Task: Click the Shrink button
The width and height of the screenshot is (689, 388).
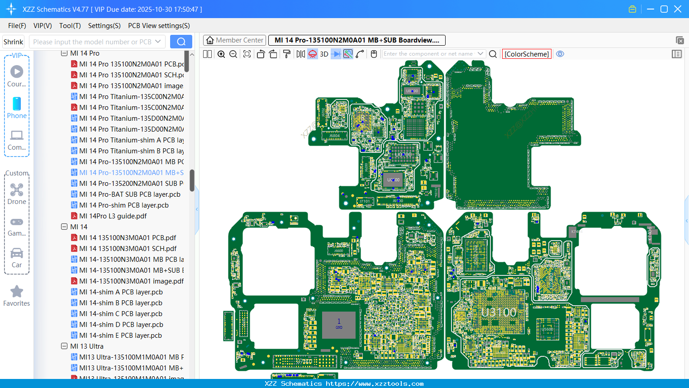Action: (13, 42)
